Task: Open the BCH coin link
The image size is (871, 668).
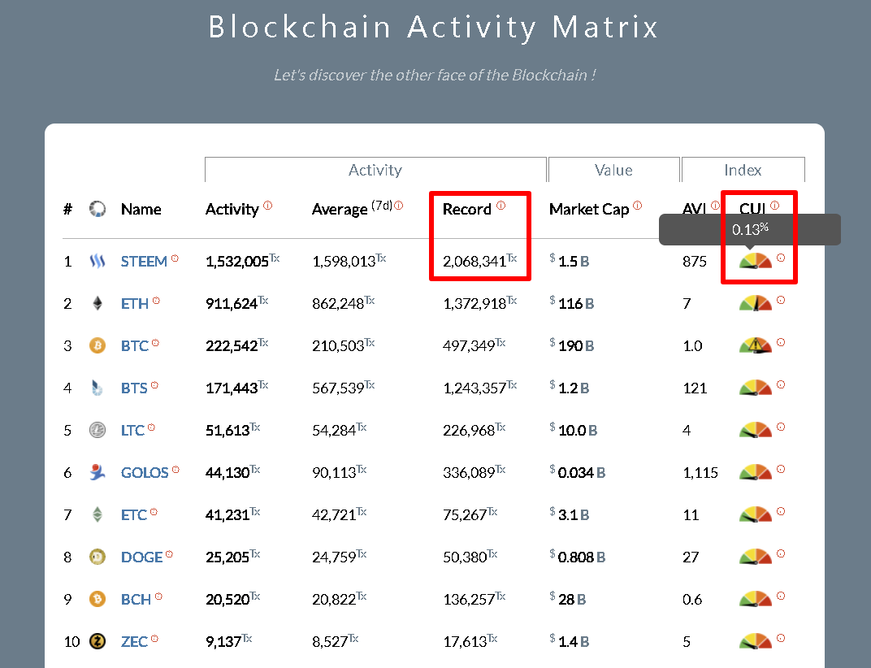Action: (136, 599)
